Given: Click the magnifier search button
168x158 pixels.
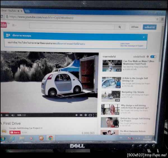Looking at the screenshot, I should 120,27.
